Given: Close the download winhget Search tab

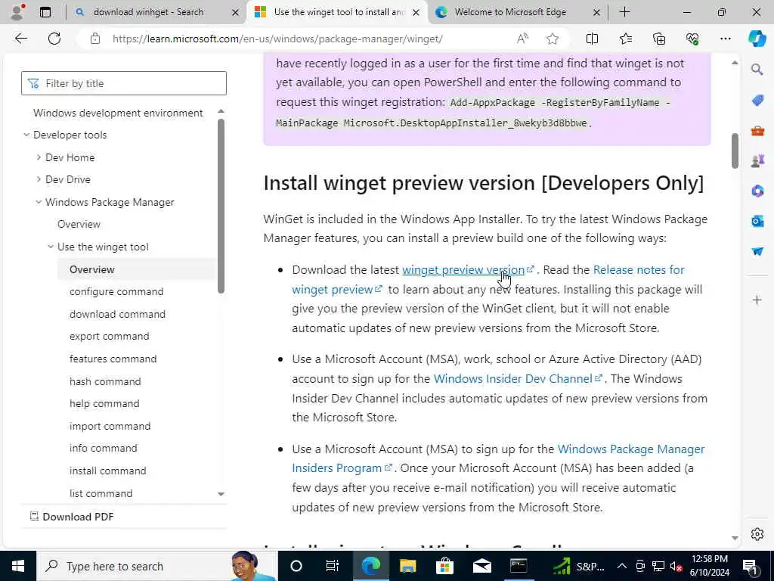Looking at the screenshot, I should [x=236, y=12].
